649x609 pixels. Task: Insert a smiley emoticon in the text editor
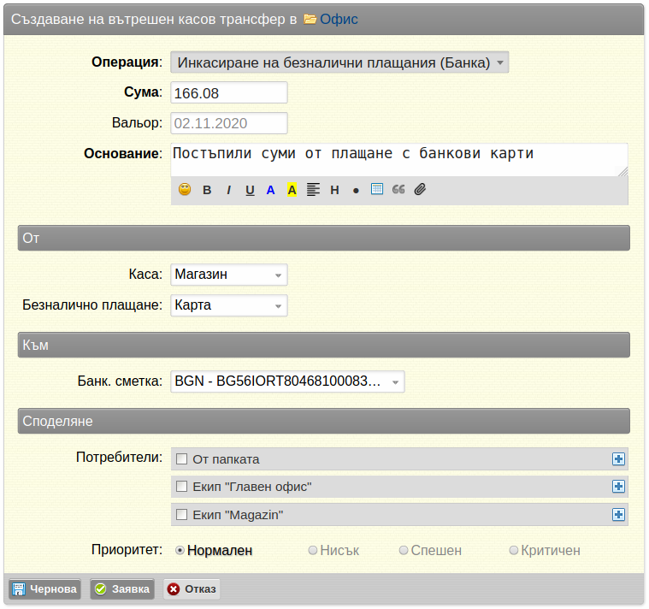coord(185,190)
